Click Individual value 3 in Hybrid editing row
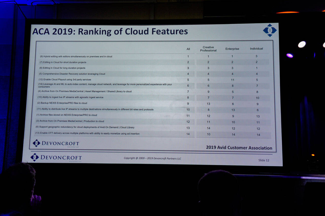325x216 pixels. [256, 56]
